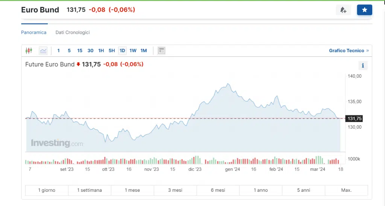Switch to candlestick chart type
385x206 pixels.
[29, 51]
